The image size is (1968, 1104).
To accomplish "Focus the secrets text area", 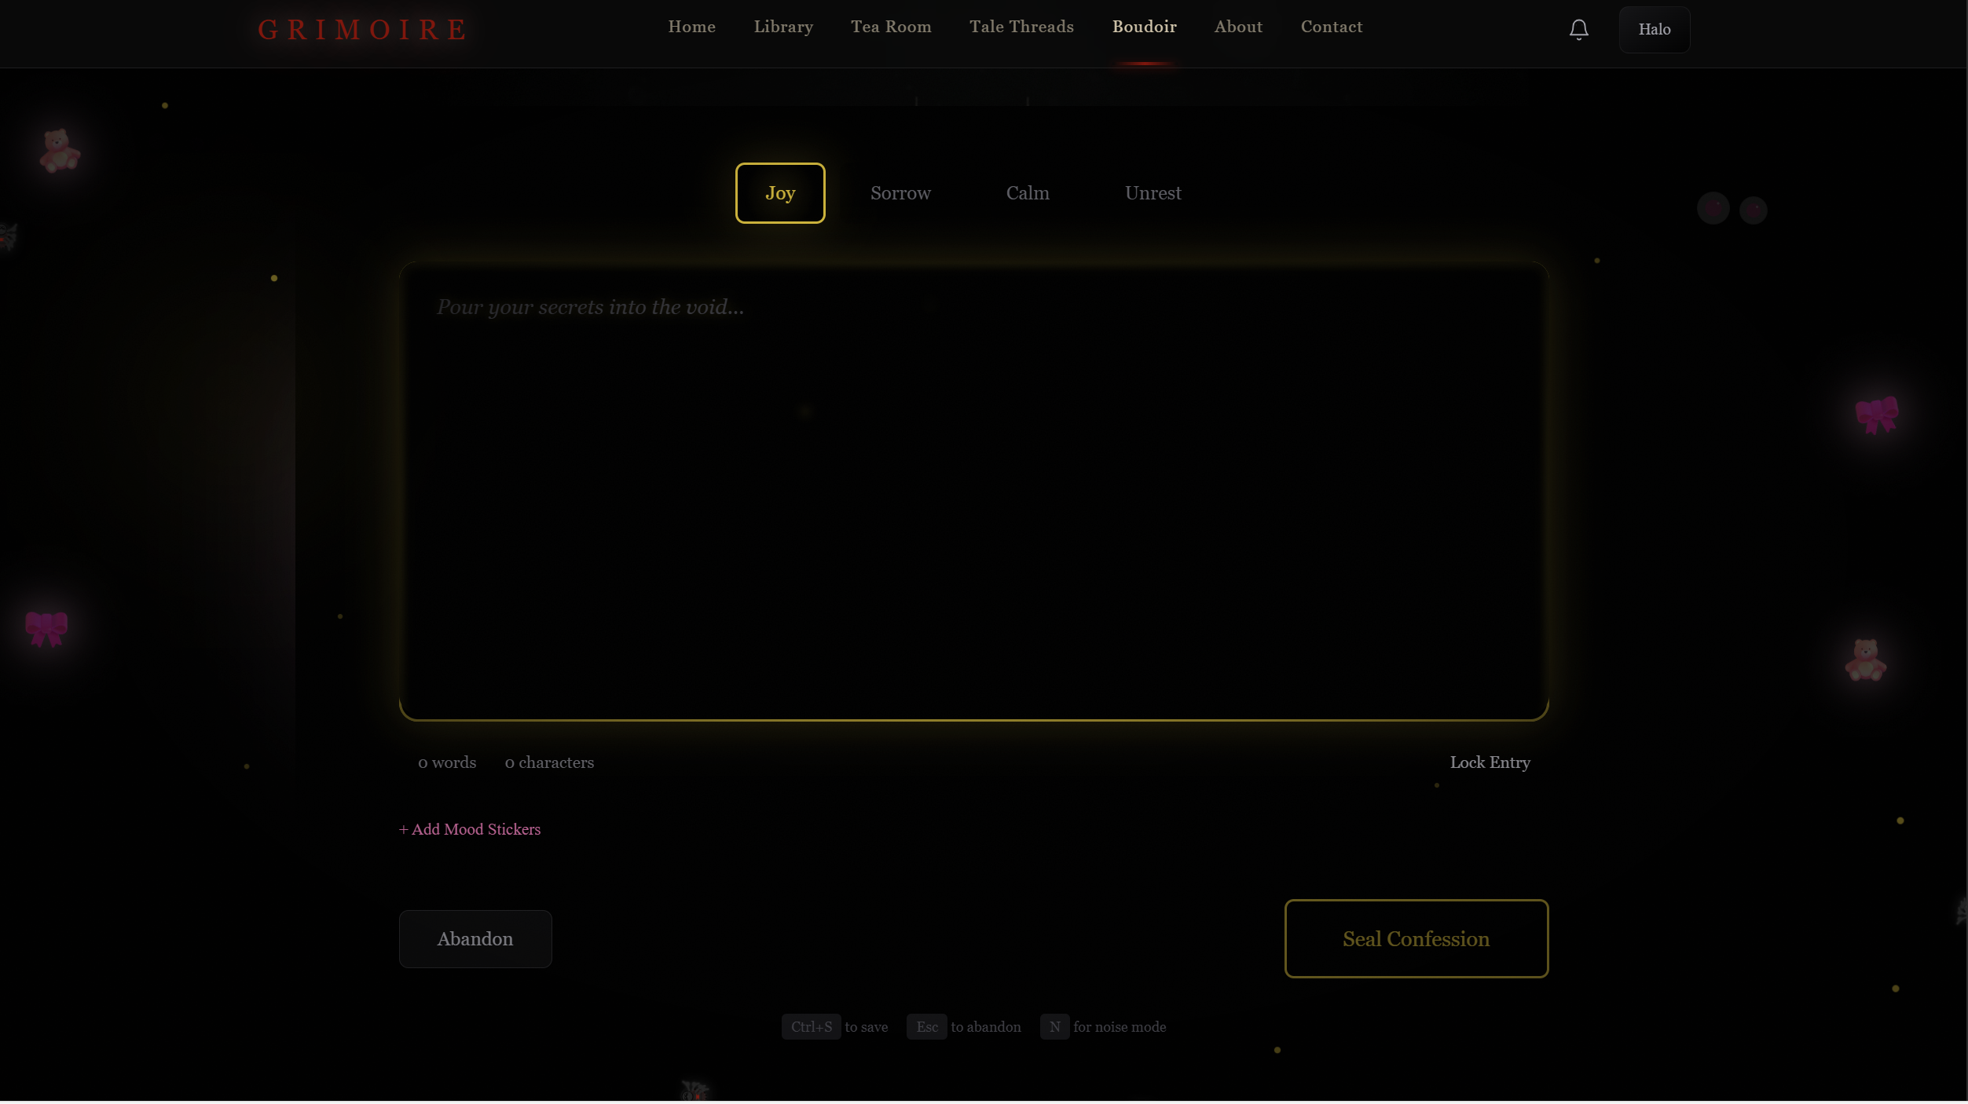I will 973,492.
